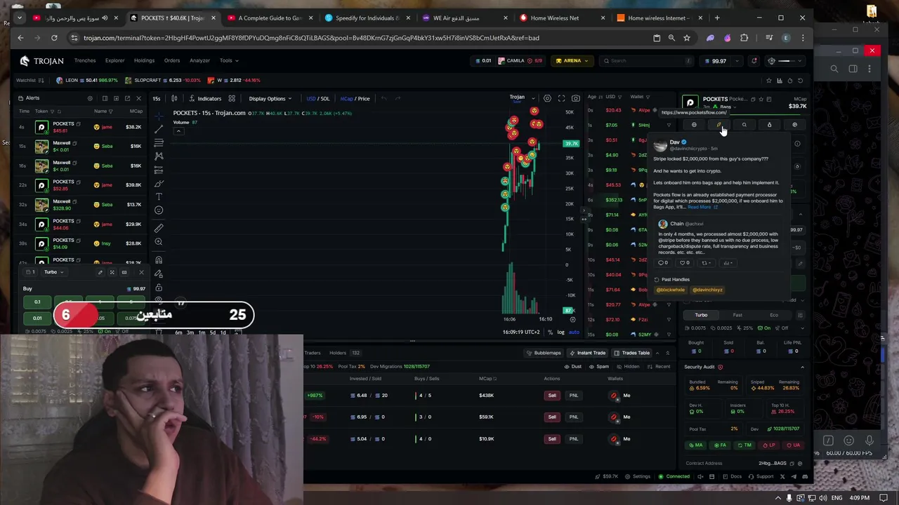Expand the 99.97 wallet balance dropdown
Viewport: 899px width, 505px height.
coord(736,61)
